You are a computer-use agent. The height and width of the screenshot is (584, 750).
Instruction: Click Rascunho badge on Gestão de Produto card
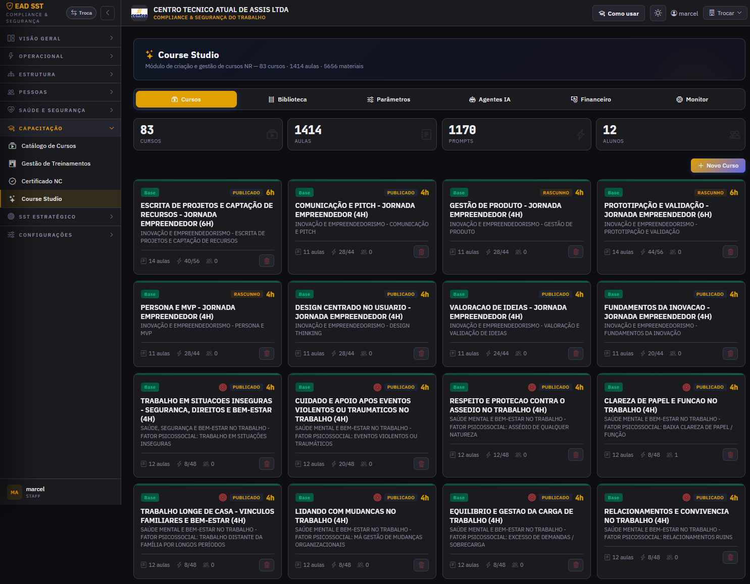point(556,193)
